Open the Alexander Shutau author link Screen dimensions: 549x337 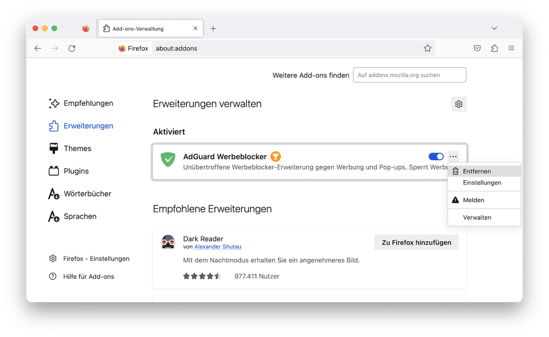pyautogui.click(x=218, y=247)
